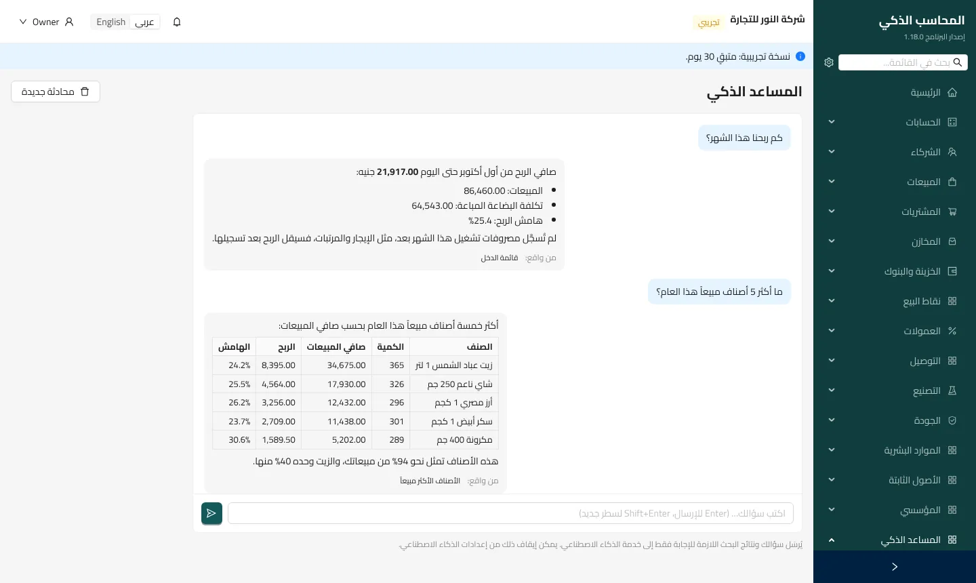The height and width of the screenshot is (583, 976).
Task: Click the زيت عباد الشمس 1 لتر cell
Action: [x=454, y=365]
